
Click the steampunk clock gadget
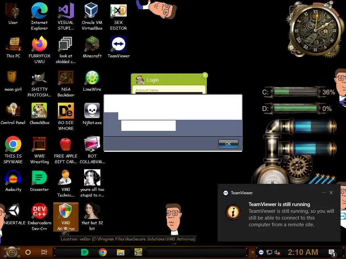315,30
